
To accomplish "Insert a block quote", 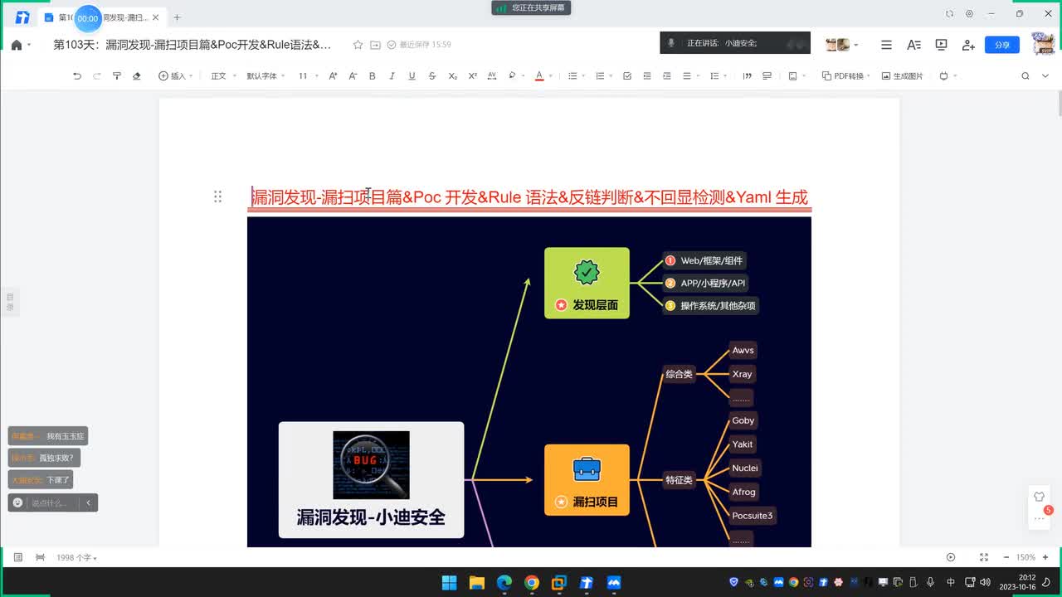I will click(x=748, y=75).
